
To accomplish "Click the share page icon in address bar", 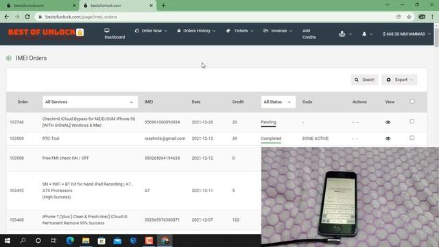I will coord(399,16).
